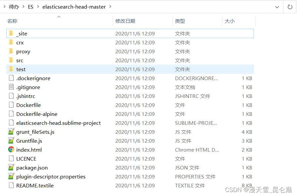Viewport: 297px width, 196px height.
Task: Click the Dockerfile file icon
Action: click(11, 105)
